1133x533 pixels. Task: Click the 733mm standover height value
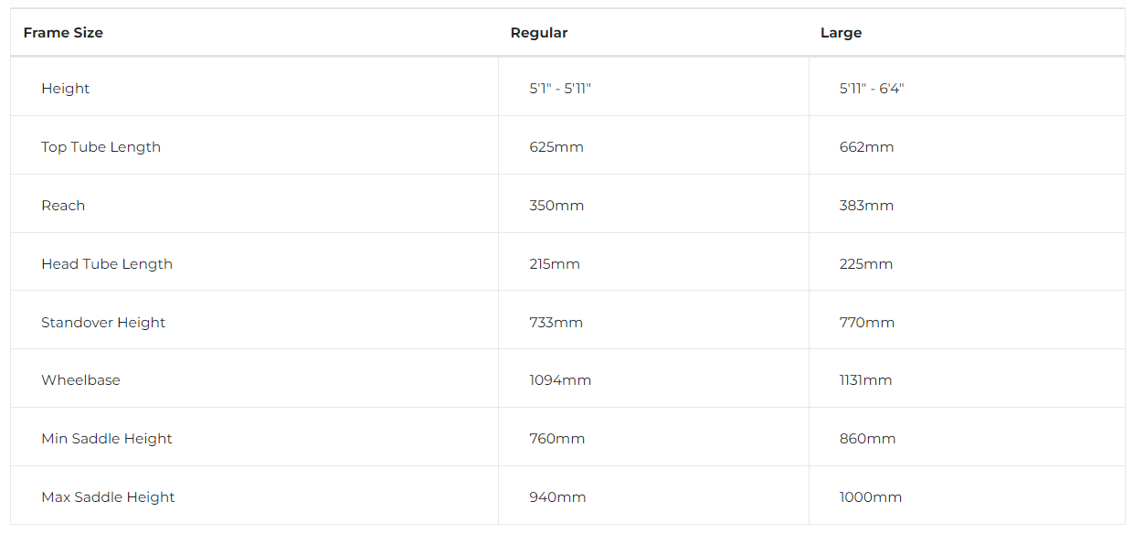[x=556, y=323]
